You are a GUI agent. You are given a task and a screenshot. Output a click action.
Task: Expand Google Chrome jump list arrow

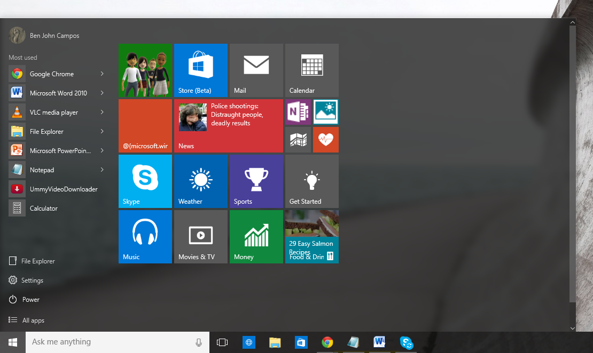[102, 74]
